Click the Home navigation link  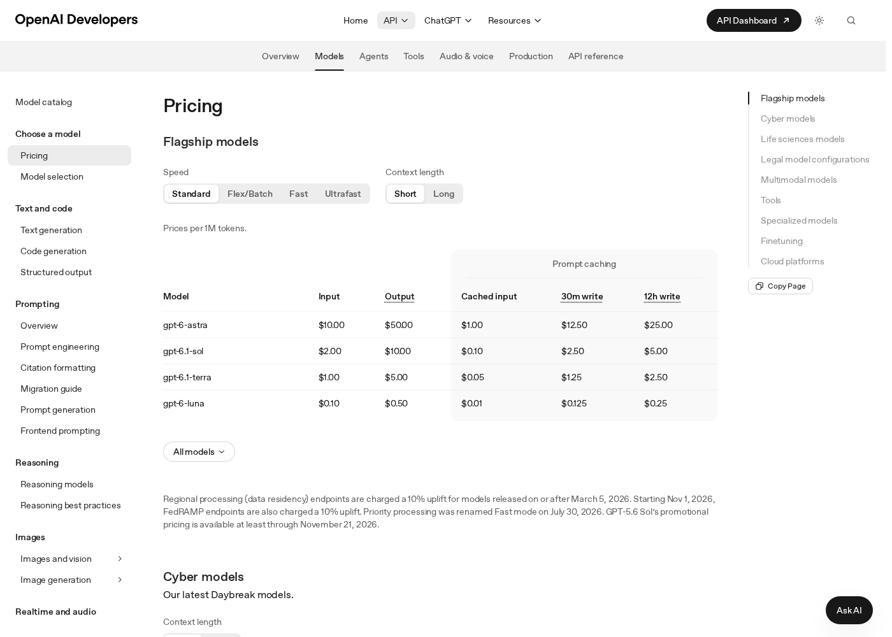coord(356,20)
